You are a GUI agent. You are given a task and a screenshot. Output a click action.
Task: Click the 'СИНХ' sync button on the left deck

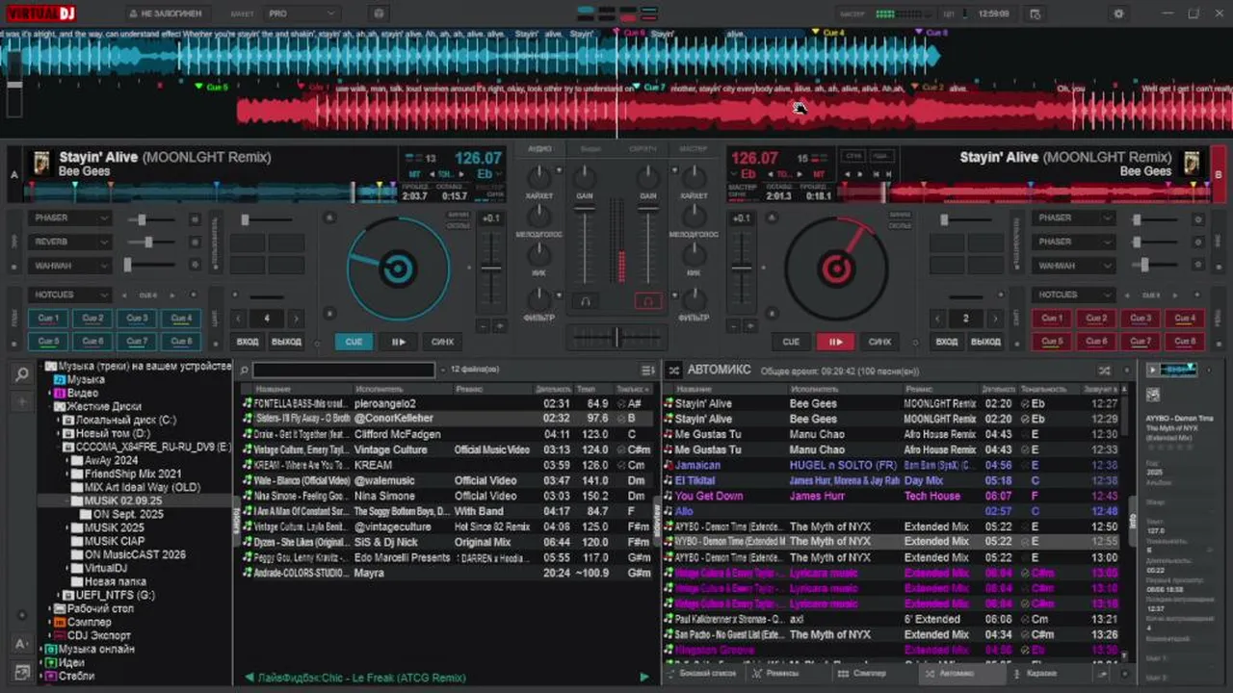(x=442, y=342)
